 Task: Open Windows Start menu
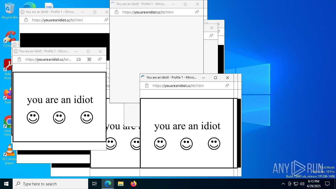[x=6, y=184]
